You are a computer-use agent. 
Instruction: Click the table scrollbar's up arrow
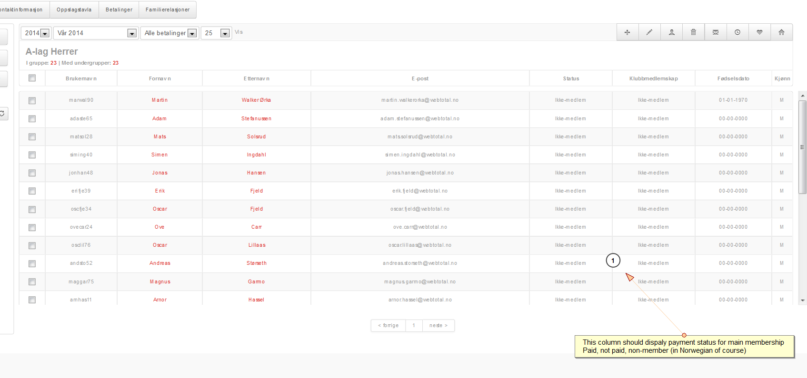pos(803,96)
